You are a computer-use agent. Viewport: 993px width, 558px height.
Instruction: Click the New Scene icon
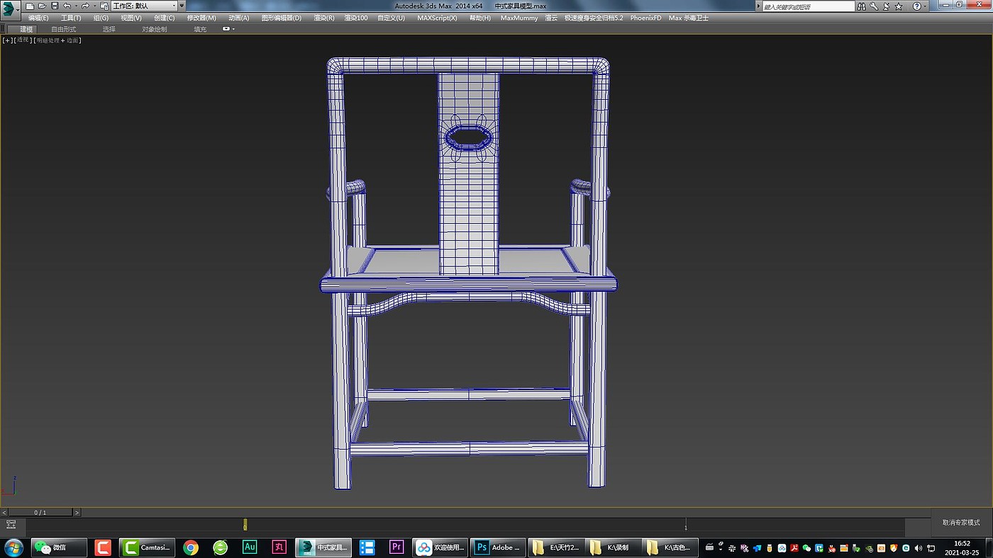30,6
